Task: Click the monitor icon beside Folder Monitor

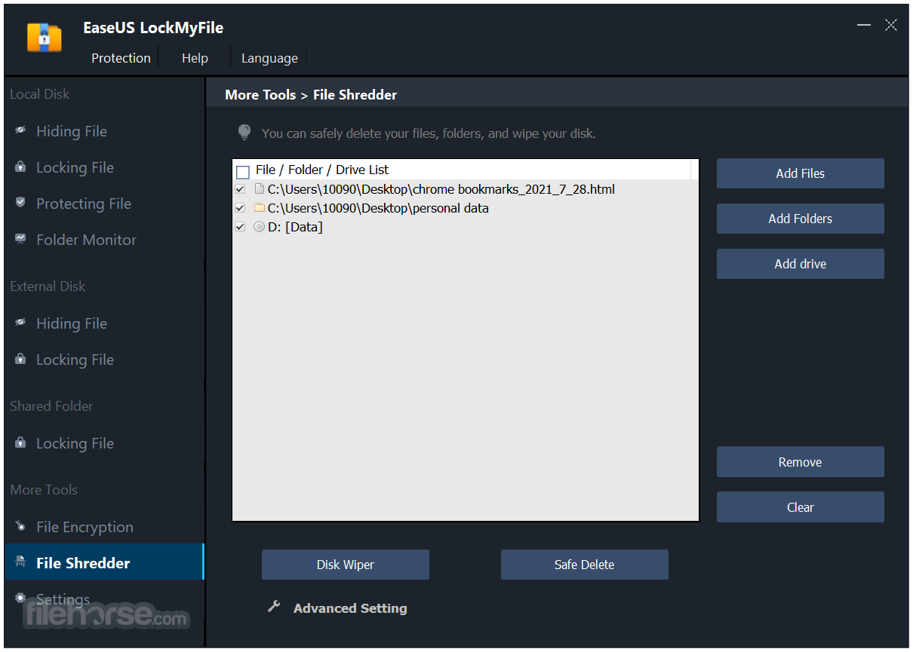Action: (20, 239)
